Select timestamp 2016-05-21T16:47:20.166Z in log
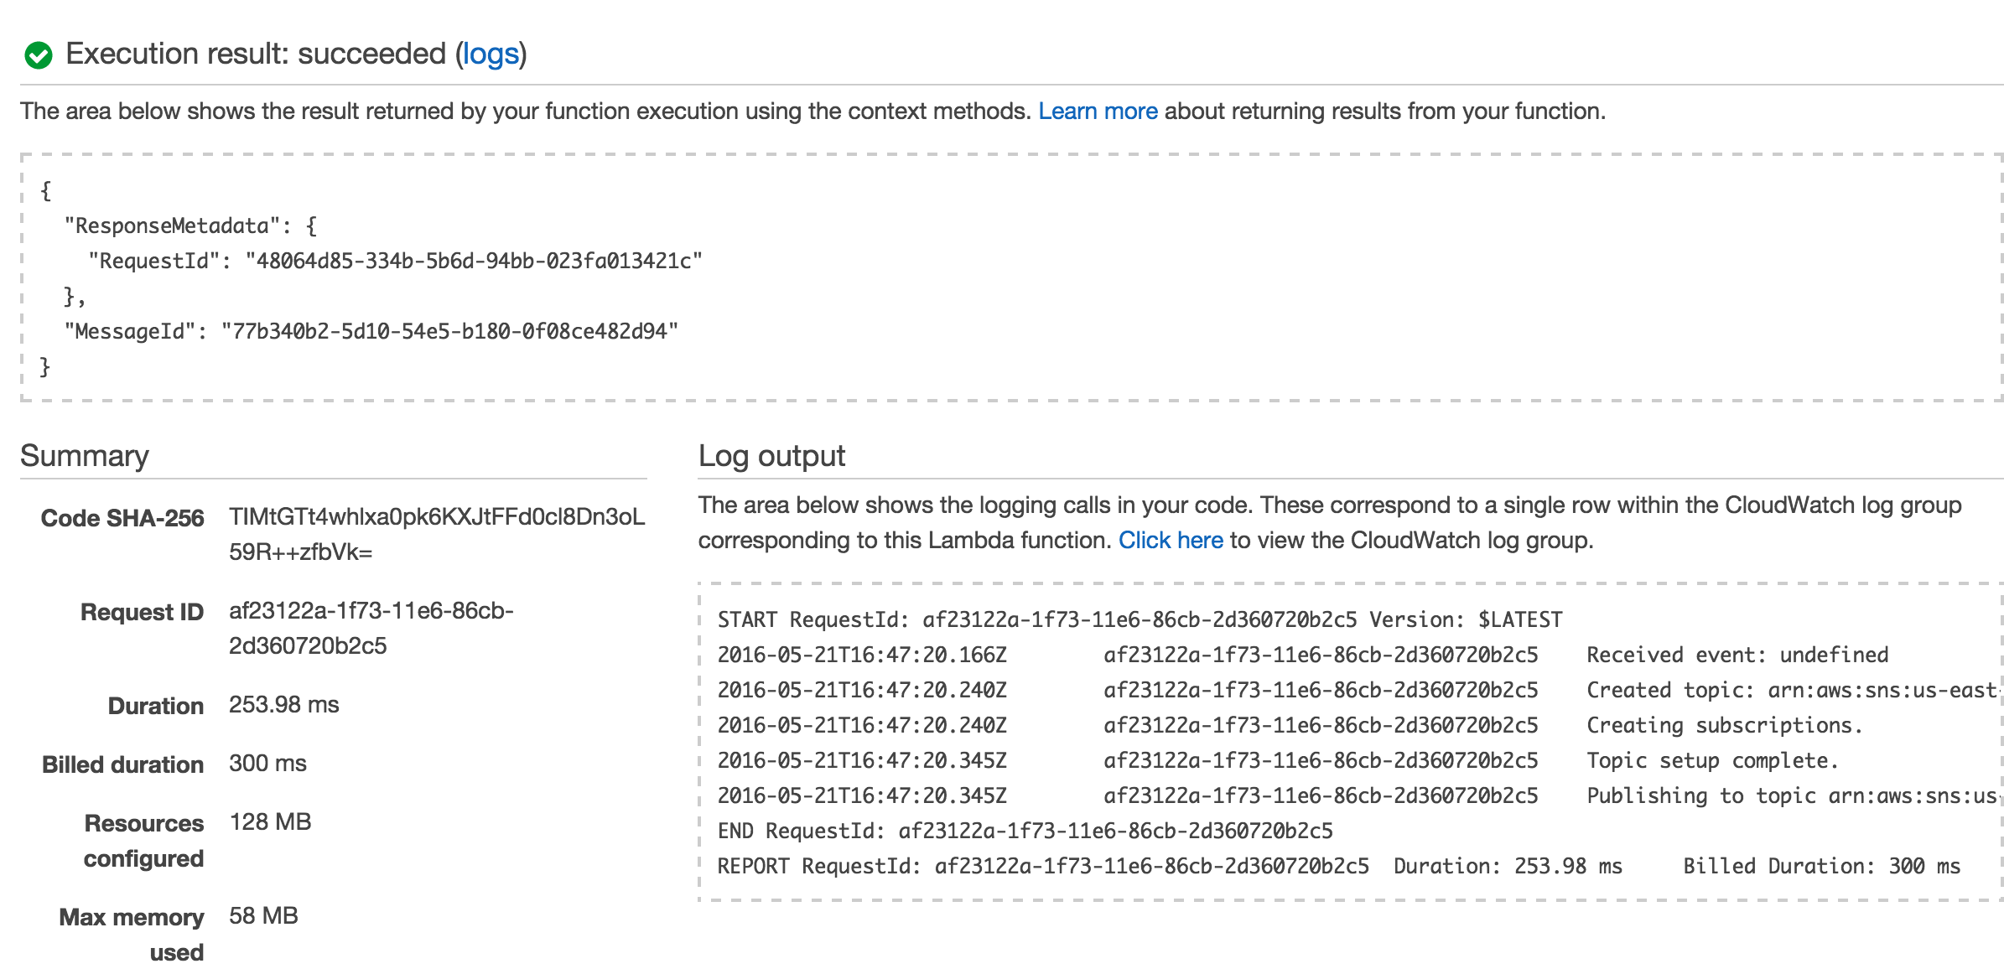2004x974 pixels. (x=862, y=655)
